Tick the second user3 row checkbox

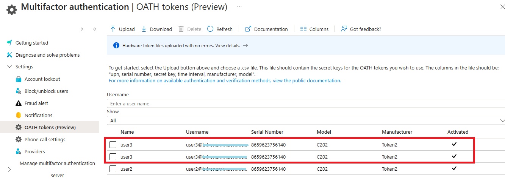point(113,157)
